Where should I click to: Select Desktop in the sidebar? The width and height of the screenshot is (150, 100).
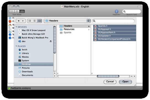pos(34,64)
